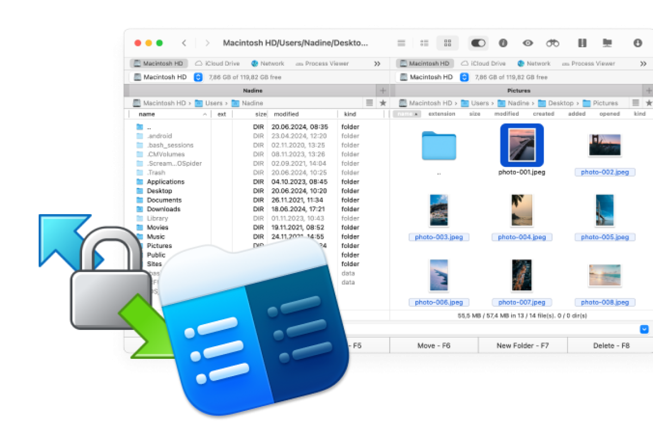Select the photo-006.jpeg thumbnail
Screen dimensions: 653x436
[439, 276]
